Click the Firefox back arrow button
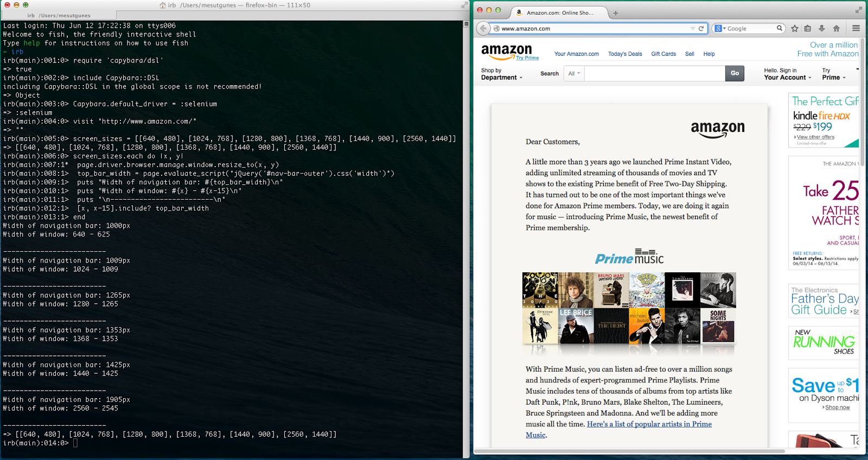The height and width of the screenshot is (460, 868). click(483, 28)
